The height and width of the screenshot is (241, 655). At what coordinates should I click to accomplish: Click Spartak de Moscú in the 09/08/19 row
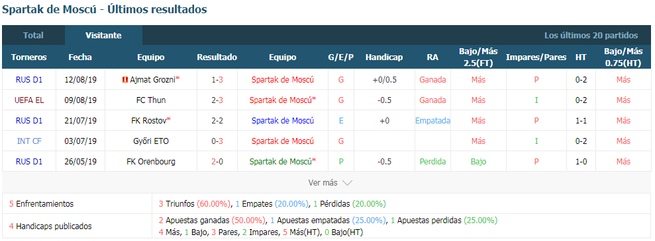281,100
